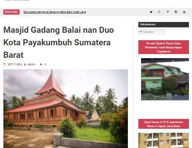Screen dimensions: 192x148
Task: Open the Indonesian language dropdown
Action: [152, 32]
